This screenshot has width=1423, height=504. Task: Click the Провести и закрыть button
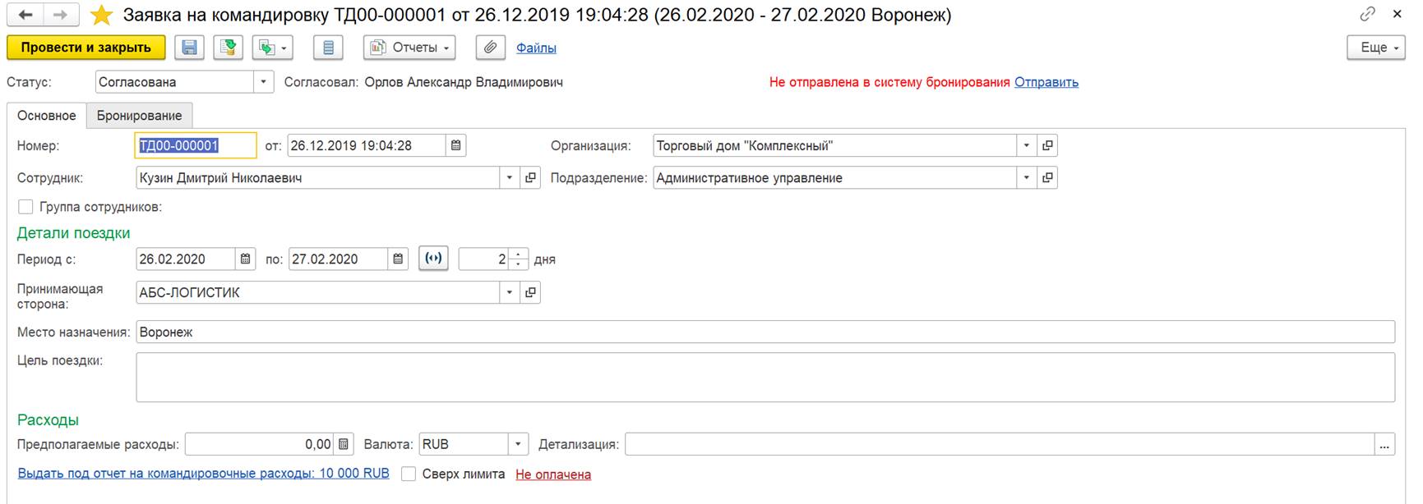pyautogui.click(x=86, y=48)
